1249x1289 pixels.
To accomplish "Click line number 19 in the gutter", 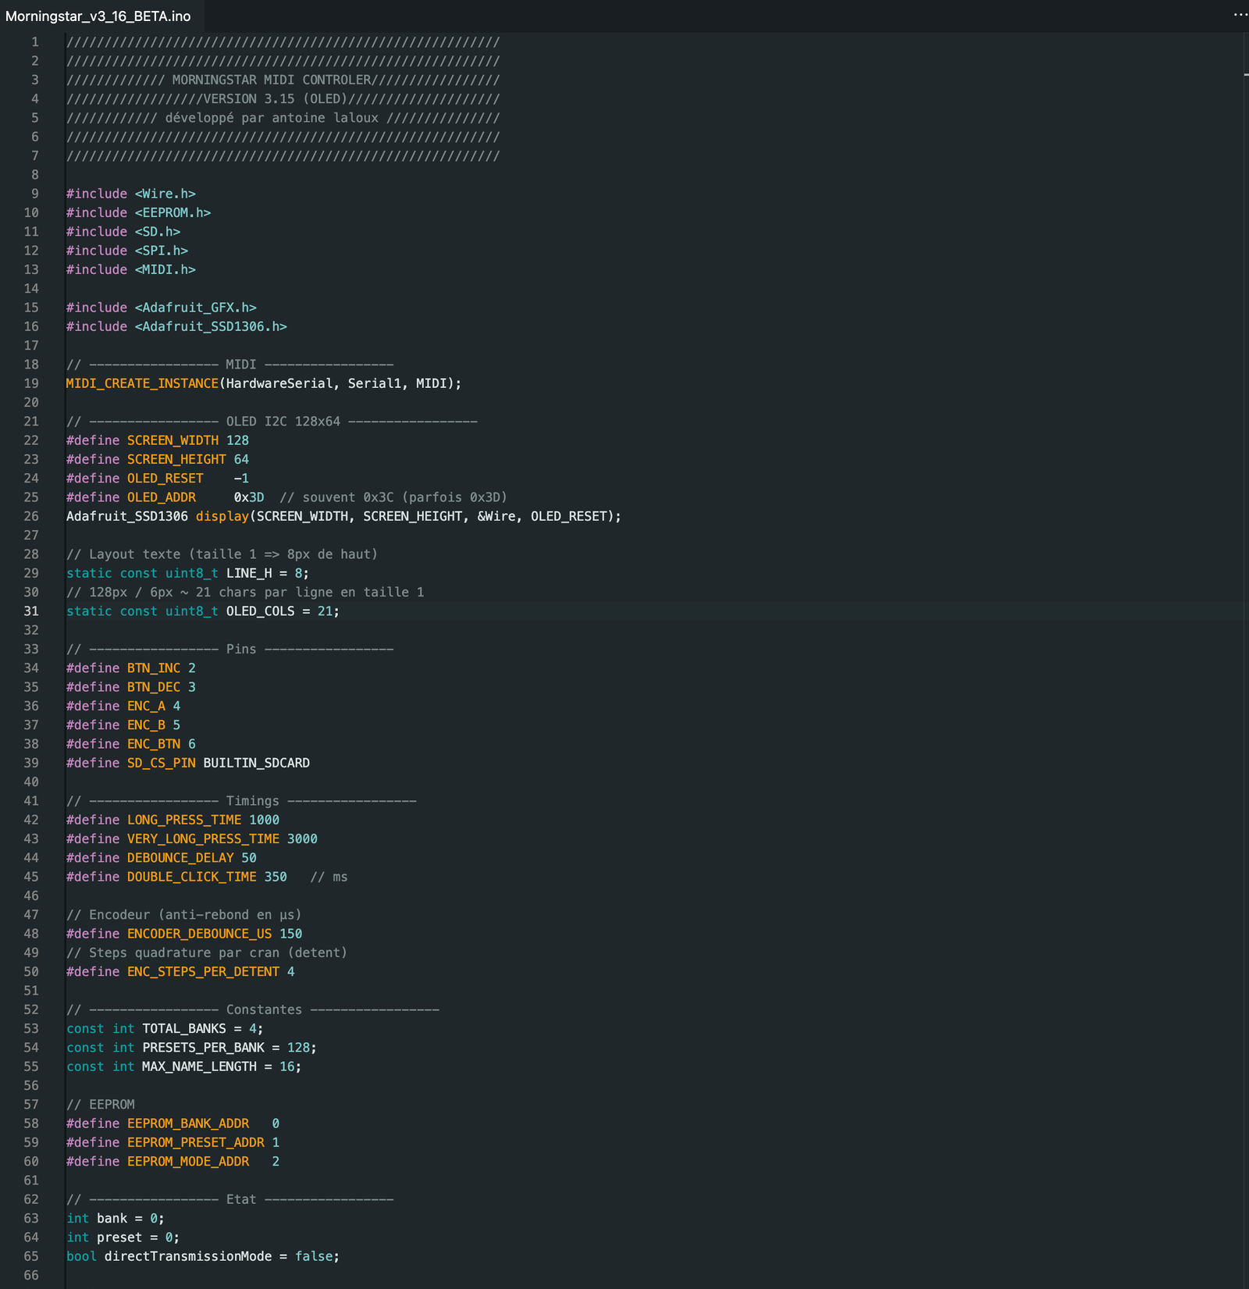I will (31, 383).
